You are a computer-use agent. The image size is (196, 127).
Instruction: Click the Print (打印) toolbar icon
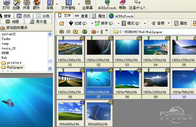(6, 5)
